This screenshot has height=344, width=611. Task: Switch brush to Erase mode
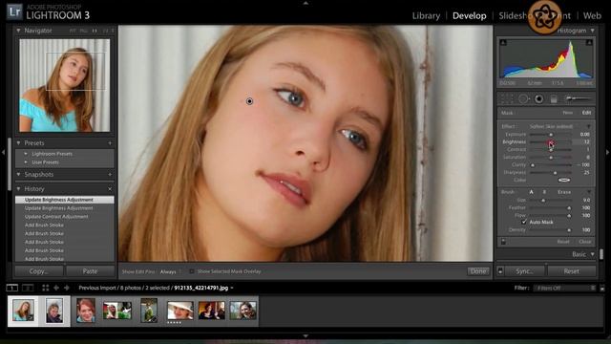point(564,192)
